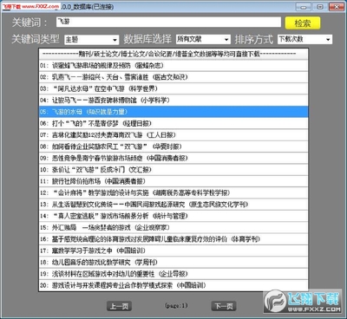347x319 pixels.
Task: Maximize the window from title bar
Action: point(320,7)
